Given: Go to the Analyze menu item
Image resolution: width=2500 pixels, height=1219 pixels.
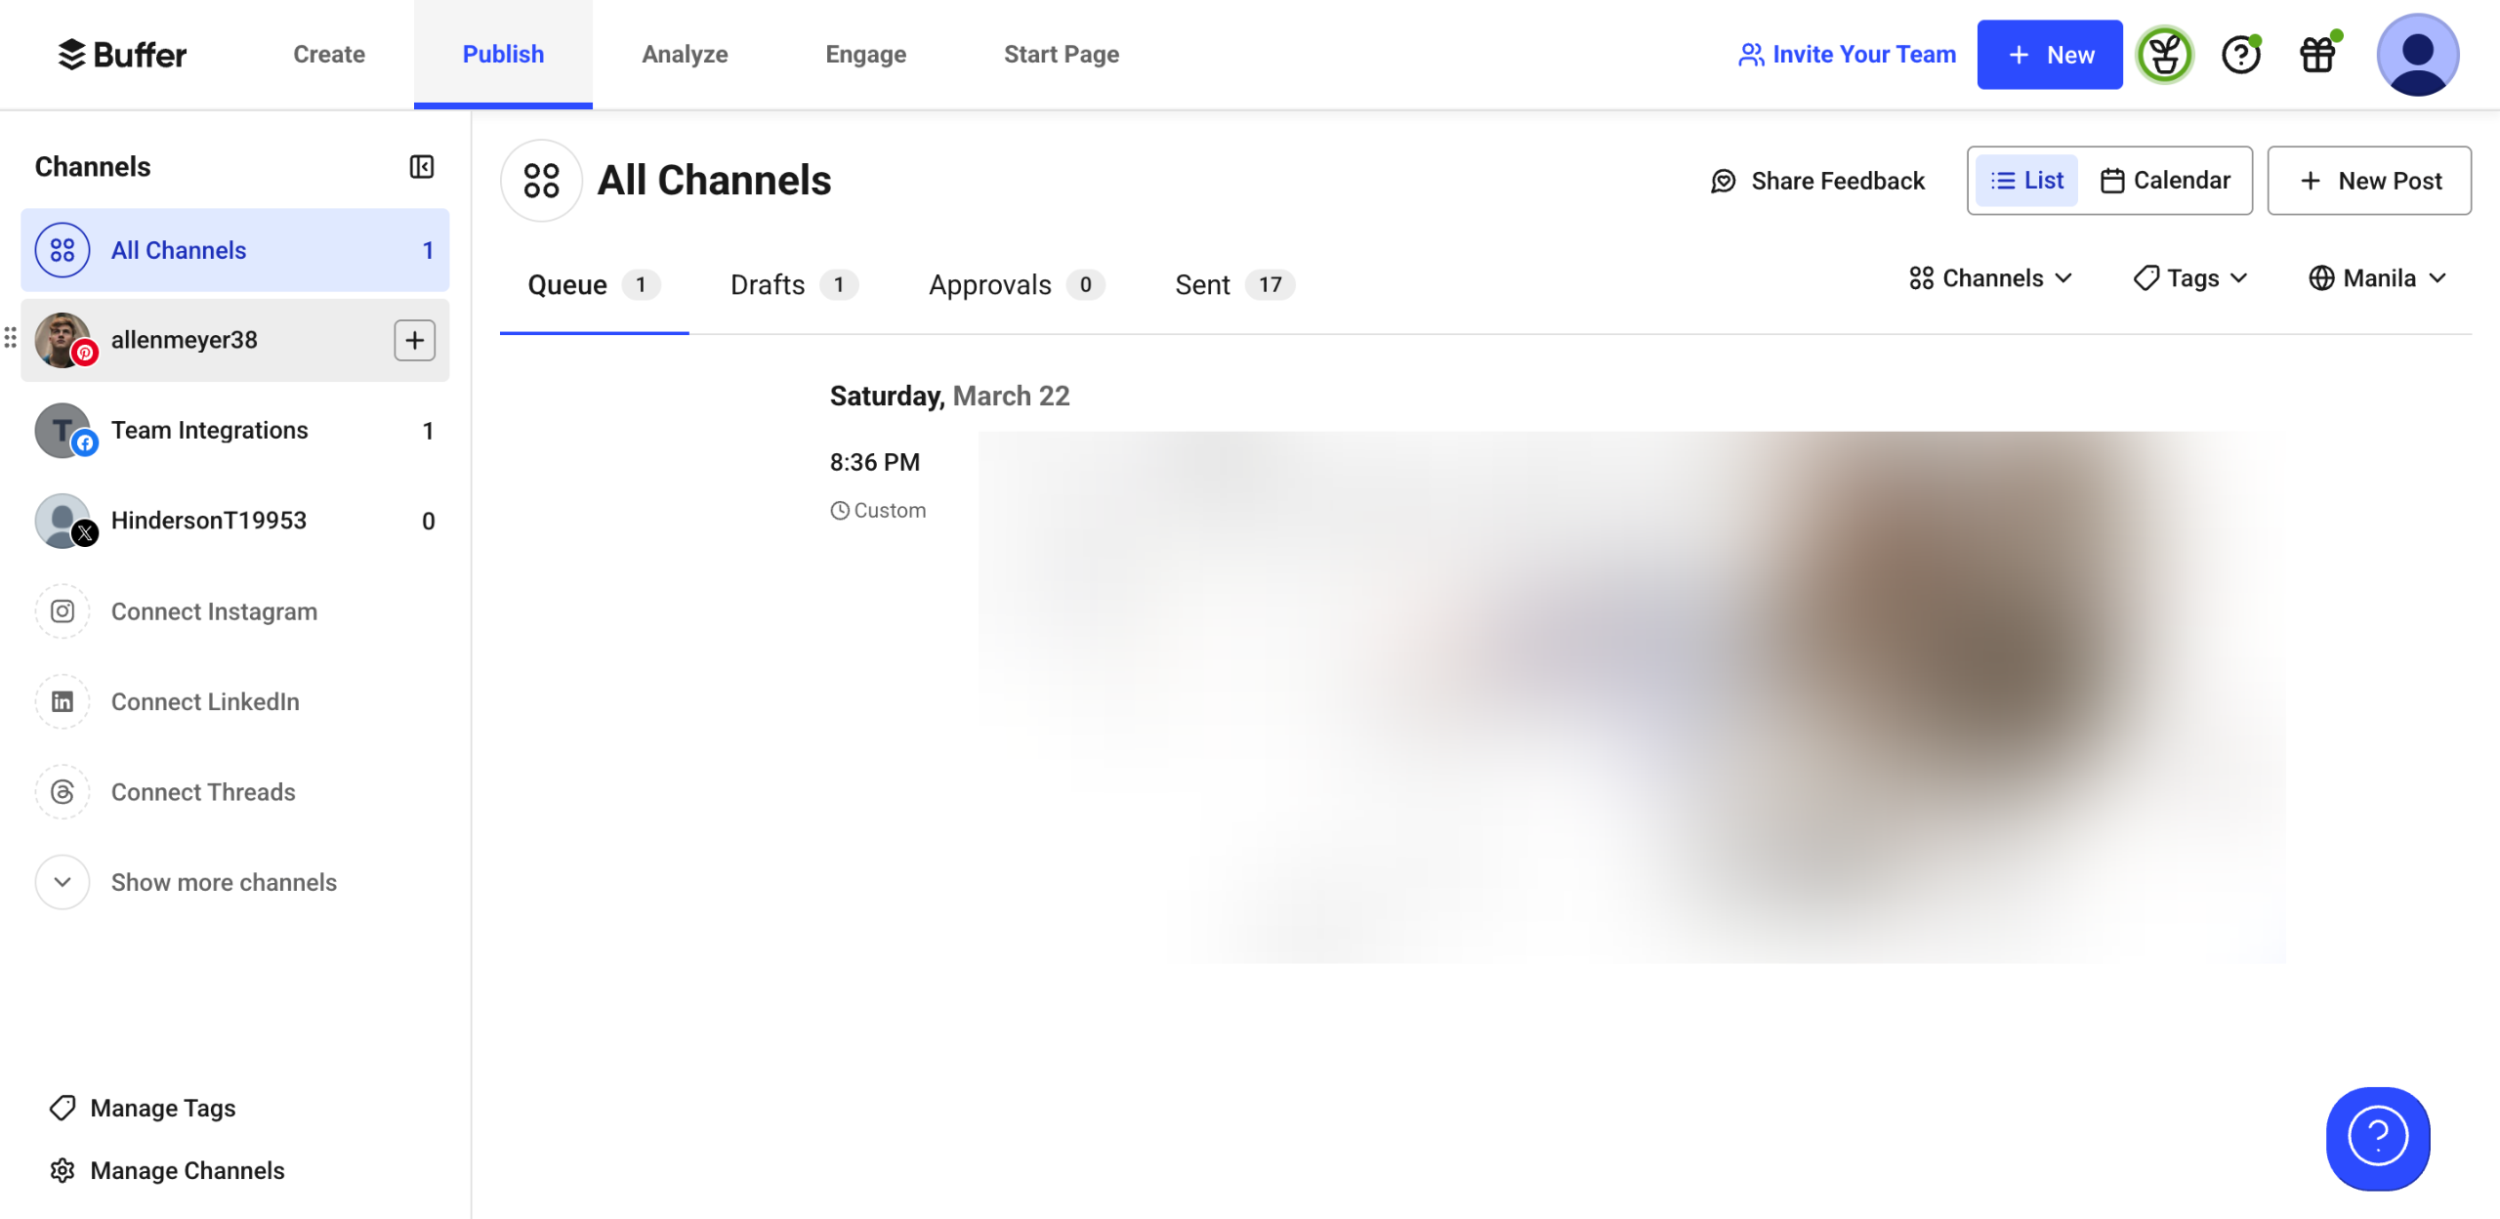Looking at the screenshot, I should 684,55.
